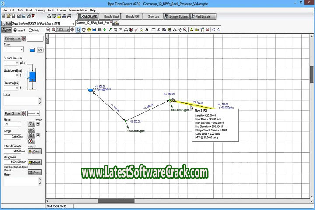Click the Results Sheet button
Screen dimensions: 315x210
110,16
